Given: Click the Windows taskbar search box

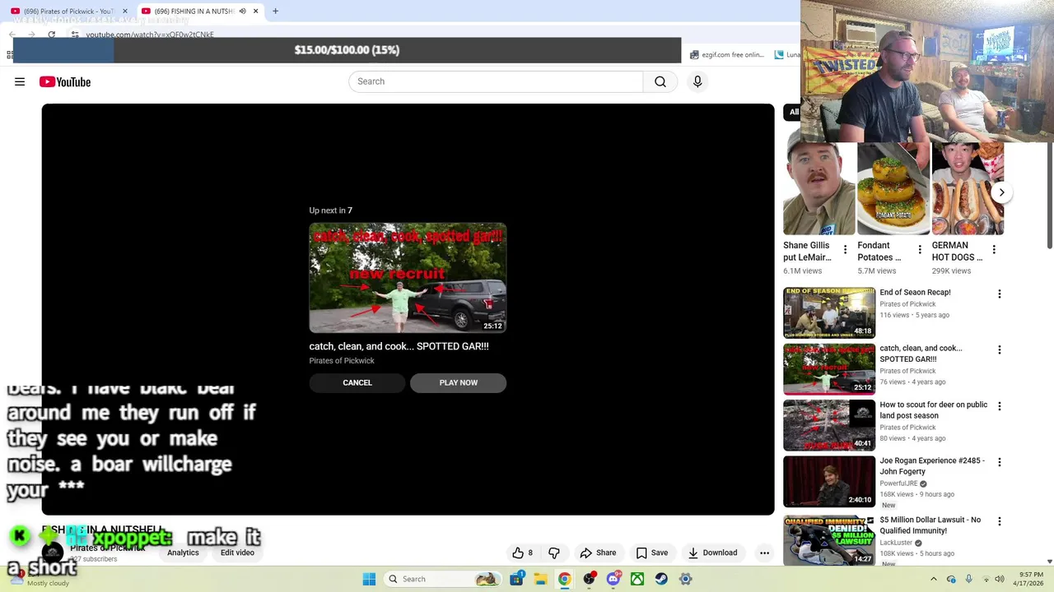Looking at the screenshot, I should coord(442,579).
